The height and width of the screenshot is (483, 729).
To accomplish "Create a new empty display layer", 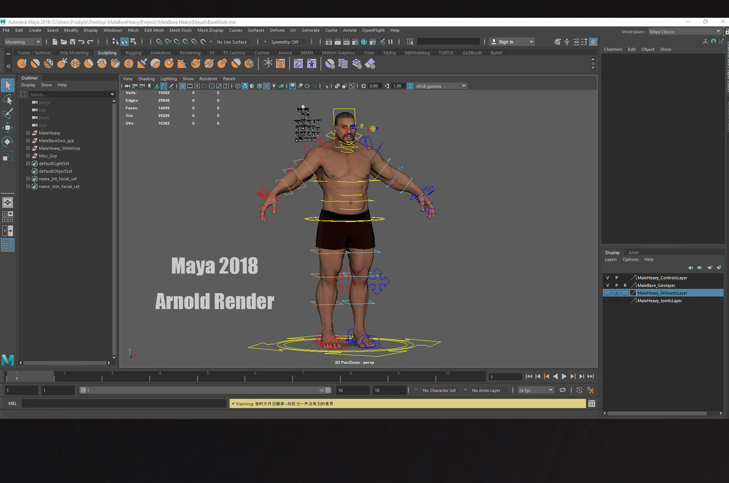I will [710, 267].
